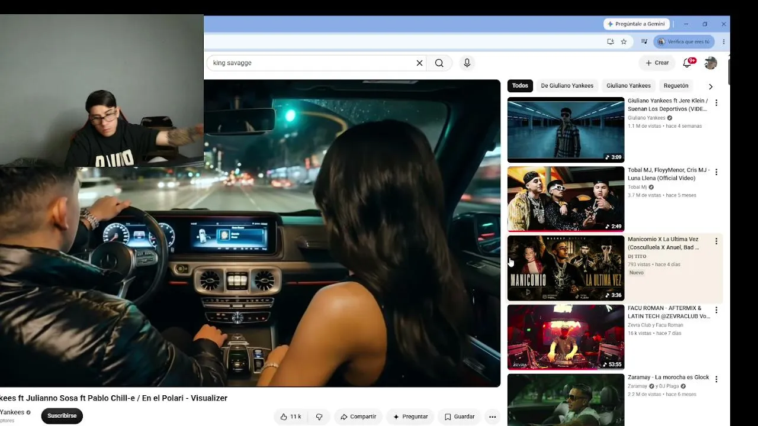
Task: Click the 16 k vistas text
Action: click(x=639, y=333)
